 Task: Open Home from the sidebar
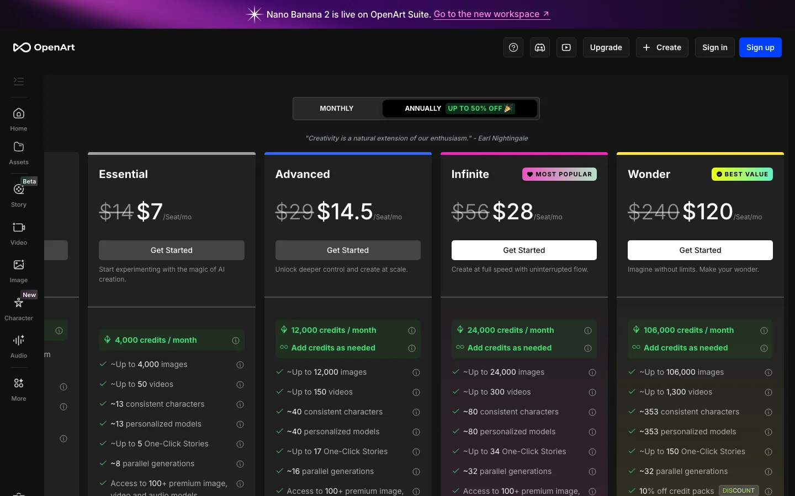(x=18, y=118)
